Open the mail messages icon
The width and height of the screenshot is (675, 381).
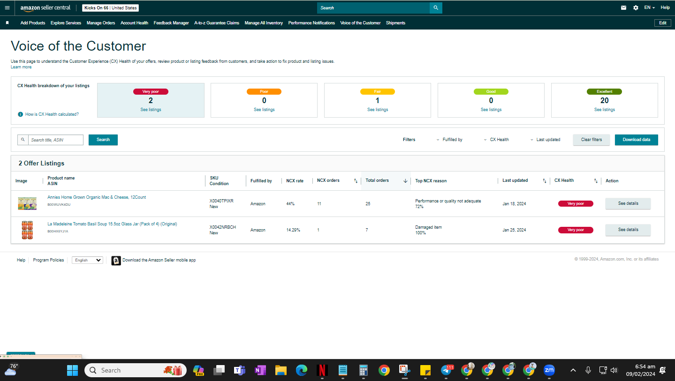pyautogui.click(x=623, y=7)
